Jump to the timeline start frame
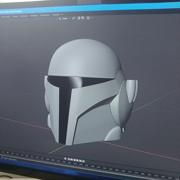 click(x=69, y=159)
